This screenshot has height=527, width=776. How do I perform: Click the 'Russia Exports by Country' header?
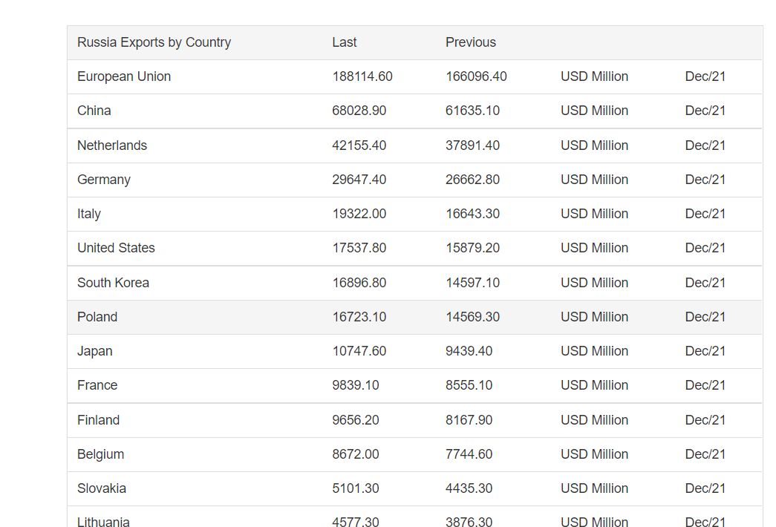[154, 42]
